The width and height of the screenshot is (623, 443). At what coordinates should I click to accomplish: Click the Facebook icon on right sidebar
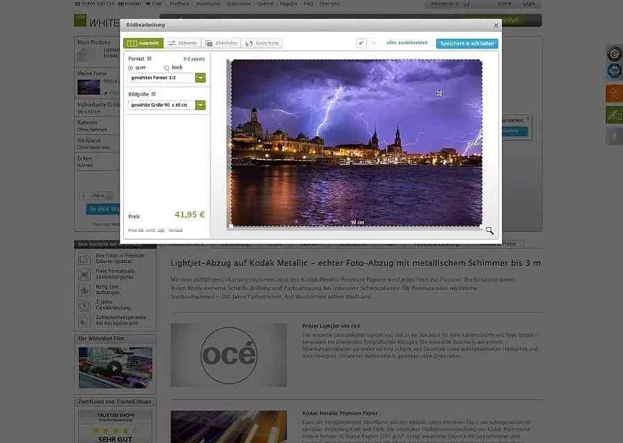click(x=614, y=136)
